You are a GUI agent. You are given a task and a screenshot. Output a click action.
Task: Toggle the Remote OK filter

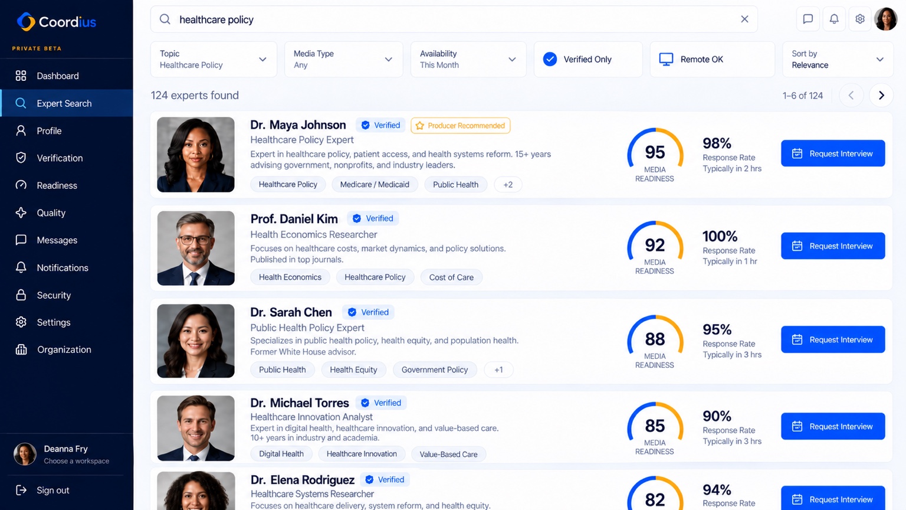pos(712,59)
